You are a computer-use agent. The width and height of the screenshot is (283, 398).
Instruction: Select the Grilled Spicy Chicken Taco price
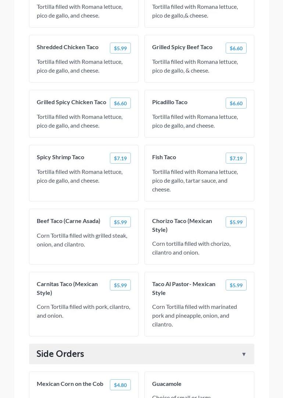(x=120, y=103)
